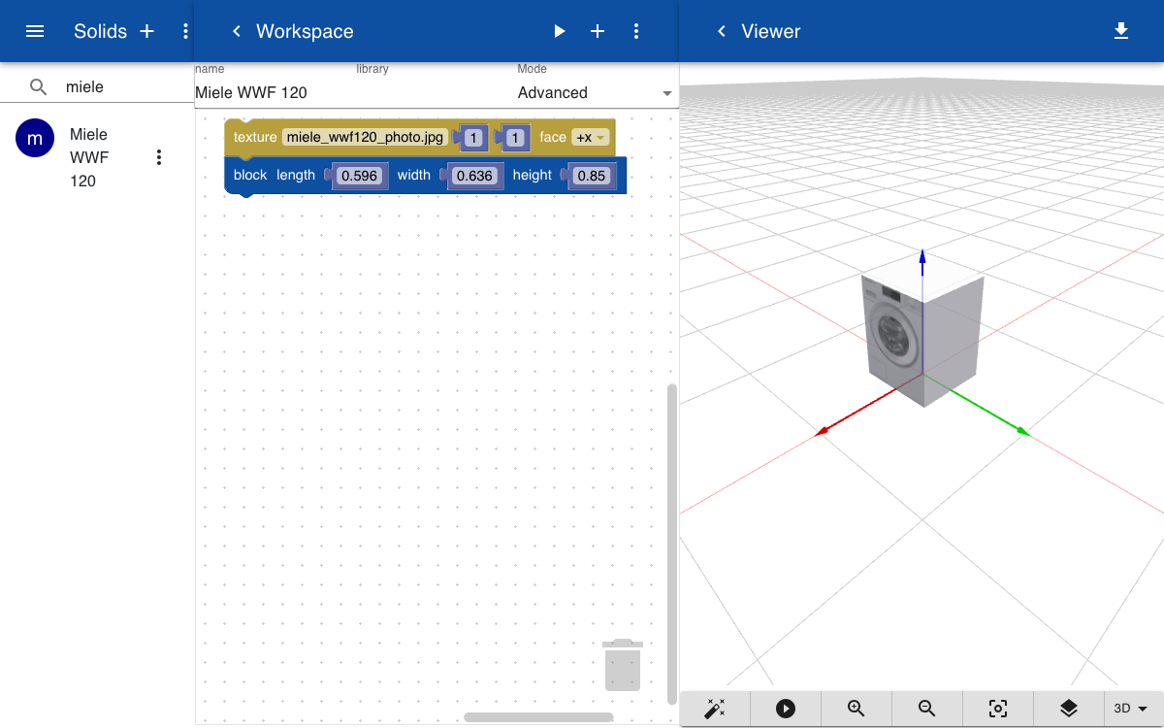Open the hamburger navigation menu
The image size is (1164, 728).
35,31
